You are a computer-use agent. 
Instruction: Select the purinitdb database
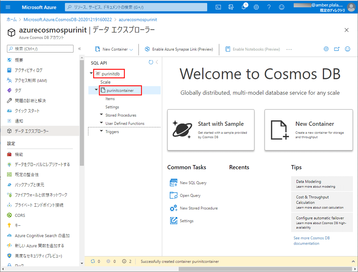[x=111, y=74]
